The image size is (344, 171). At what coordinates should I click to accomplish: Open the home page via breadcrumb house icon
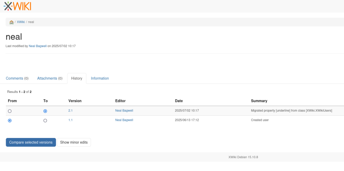[11, 22]
